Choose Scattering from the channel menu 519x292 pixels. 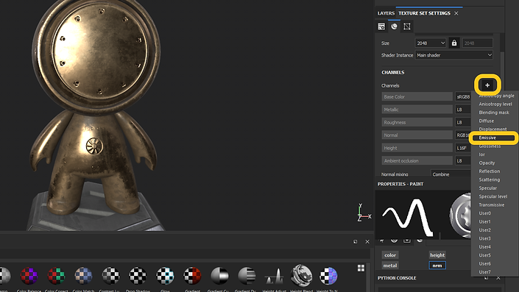point(490,180)
